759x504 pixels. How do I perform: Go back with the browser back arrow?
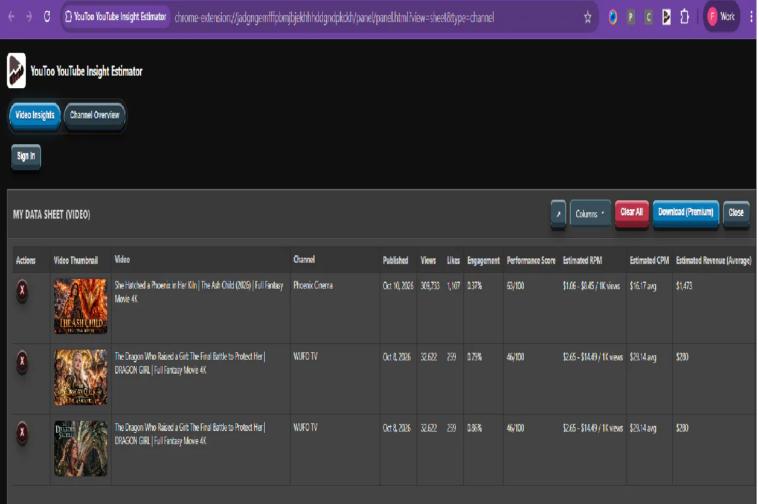[x=11, y=17]
